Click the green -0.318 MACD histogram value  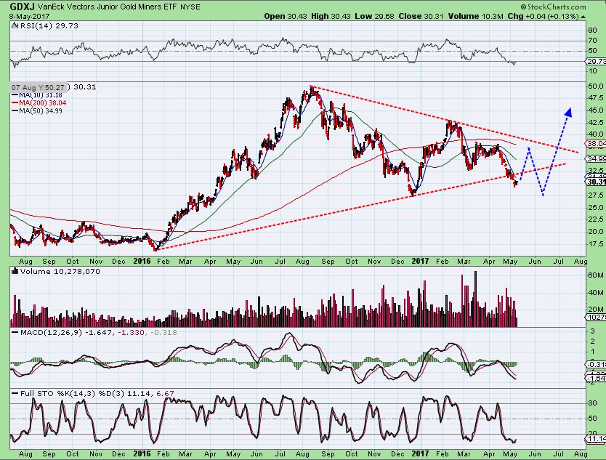click(x=163, y=332)
